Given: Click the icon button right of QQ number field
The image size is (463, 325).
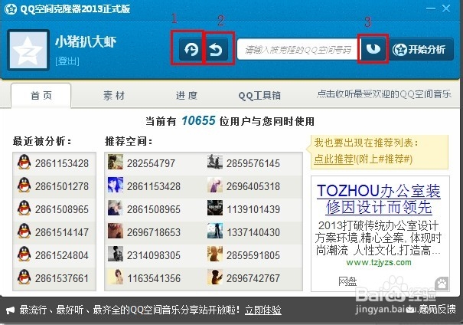Looking at the screenshot, I should pyautogui.click(x=373, y=49).
